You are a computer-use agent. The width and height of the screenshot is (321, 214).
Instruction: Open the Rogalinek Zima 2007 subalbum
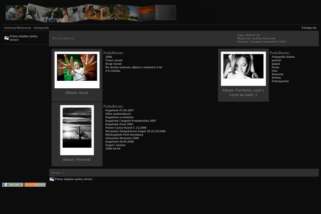pos(119,124)
